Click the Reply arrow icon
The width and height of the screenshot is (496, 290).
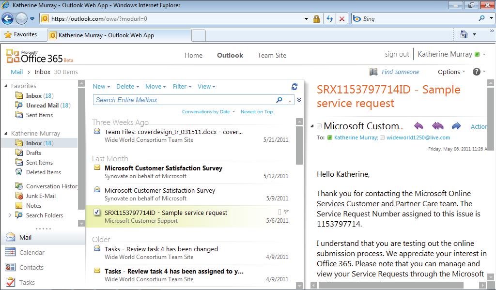point(418,126)
